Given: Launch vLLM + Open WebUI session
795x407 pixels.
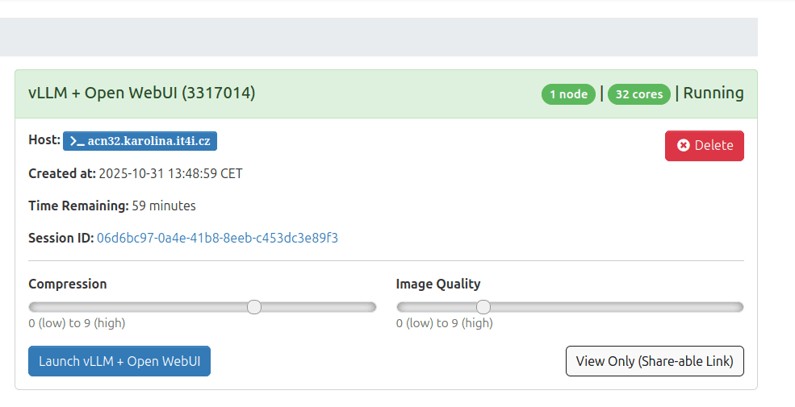Looking at the screenshot, I should click(x=119, y=361).
